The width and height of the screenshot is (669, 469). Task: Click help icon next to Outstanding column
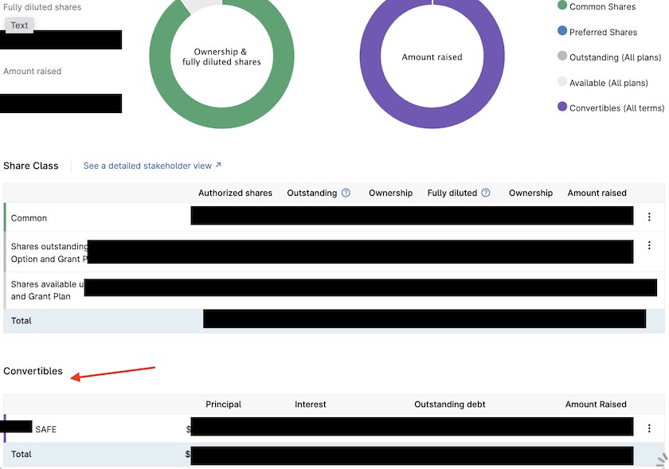click(346, 193)
